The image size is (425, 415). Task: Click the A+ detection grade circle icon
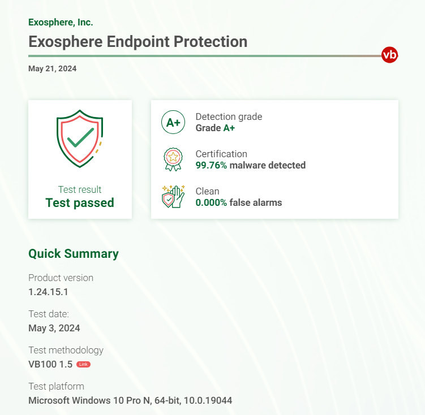[x=173, y=122]
